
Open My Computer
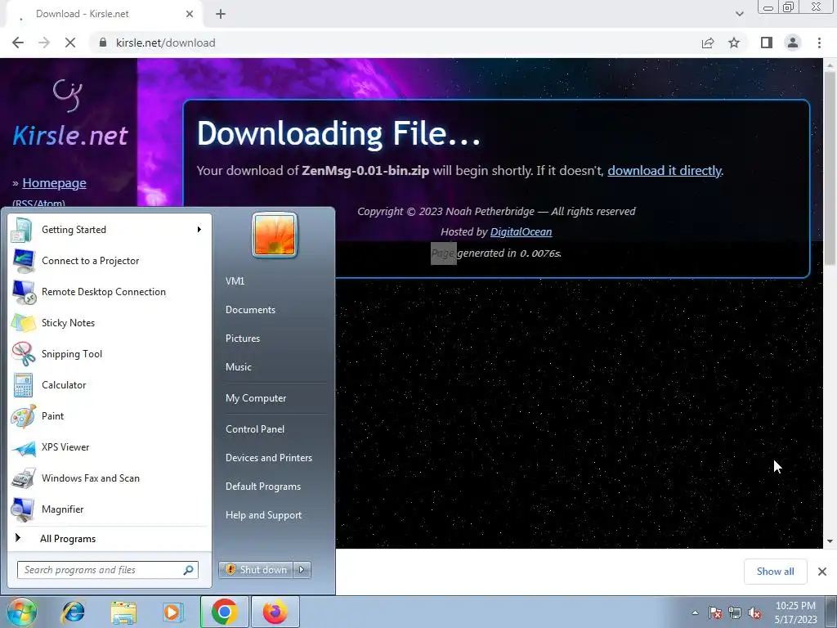coord(256,398)
